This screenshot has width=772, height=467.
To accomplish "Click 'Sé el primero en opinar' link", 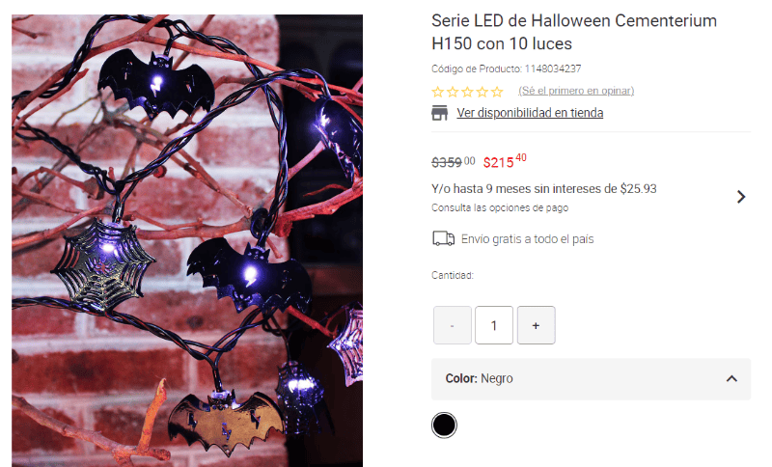I will point(576,91).
